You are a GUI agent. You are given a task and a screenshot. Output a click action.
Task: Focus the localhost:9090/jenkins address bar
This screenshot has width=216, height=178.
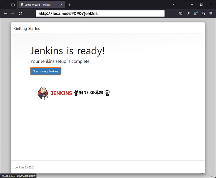100,14
